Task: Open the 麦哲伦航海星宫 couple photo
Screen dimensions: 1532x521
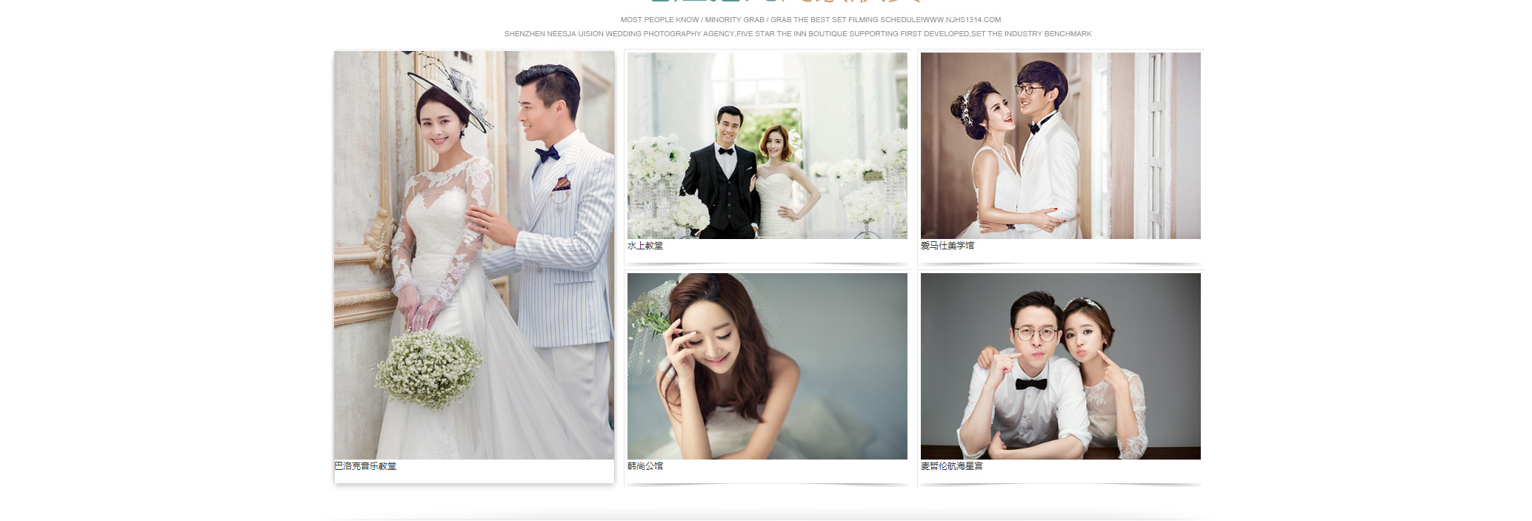Action: click(x=1060, y=366)
